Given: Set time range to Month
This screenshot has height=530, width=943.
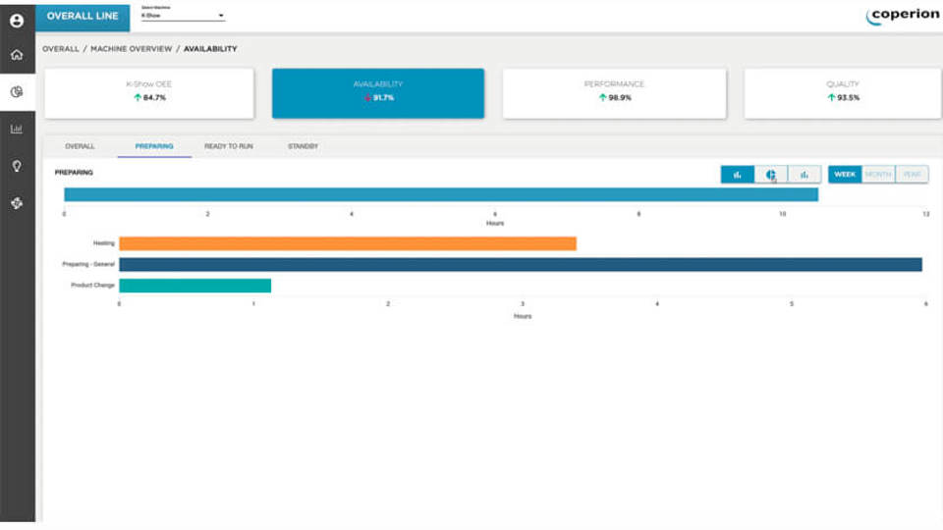Looking at the screenshot, I should click(878, 175).
